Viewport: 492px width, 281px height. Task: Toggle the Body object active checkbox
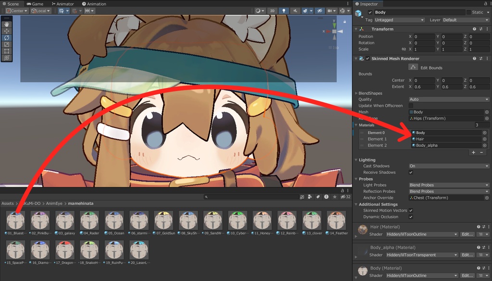tap(370, 12)
